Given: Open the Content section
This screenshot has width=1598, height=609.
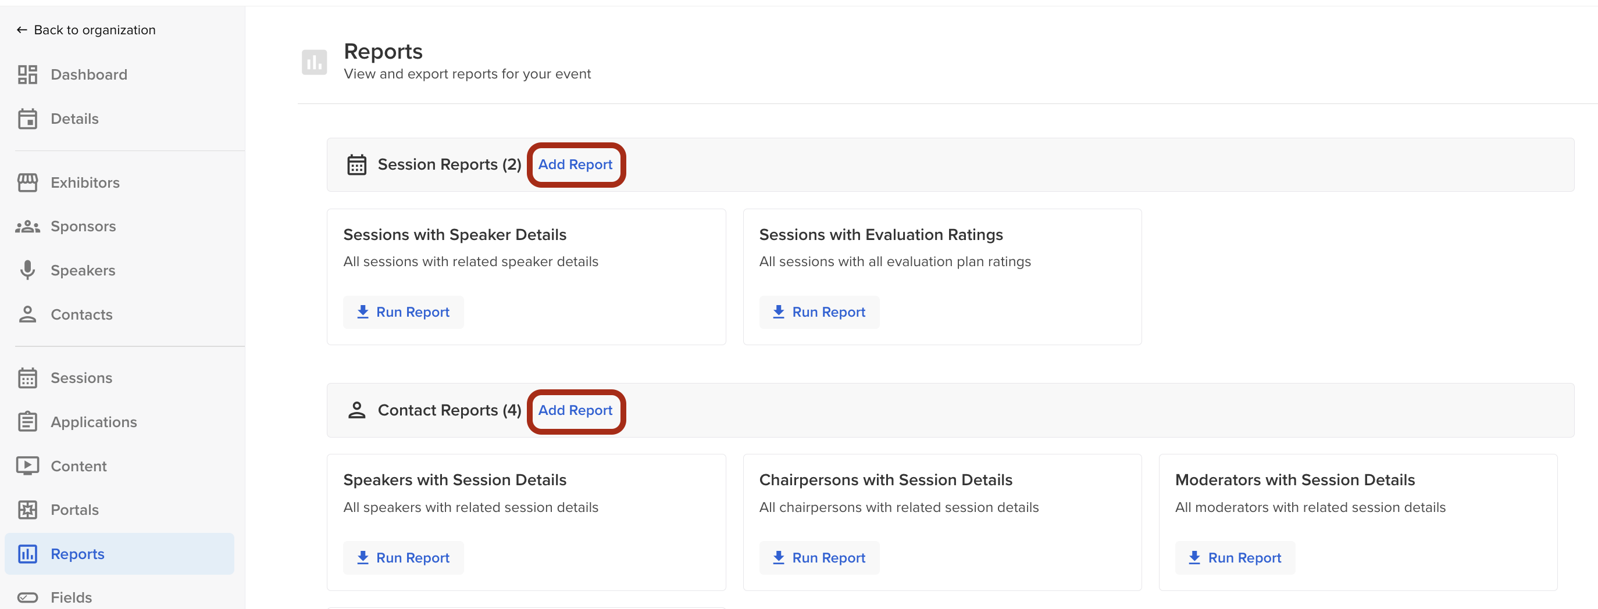Looking at the screenshot, I should [x=78, y=465].
